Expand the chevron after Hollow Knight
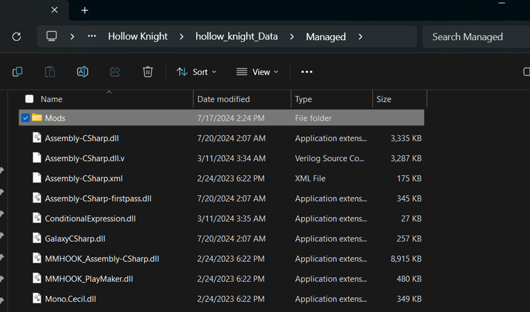530x312 pixels. click(181, 37)
